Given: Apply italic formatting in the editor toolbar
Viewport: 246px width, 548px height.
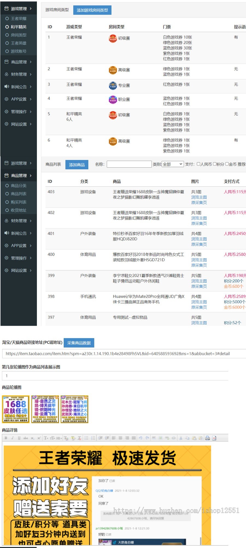Looking at the screenshot, I should pos(12,438).
